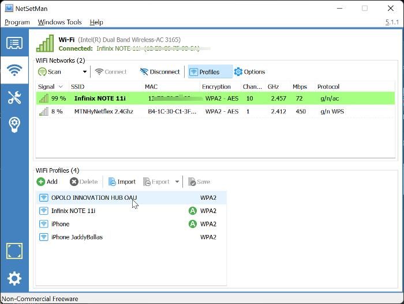Open the tips lightbulb sidebar icon

[x=14, y=124]
